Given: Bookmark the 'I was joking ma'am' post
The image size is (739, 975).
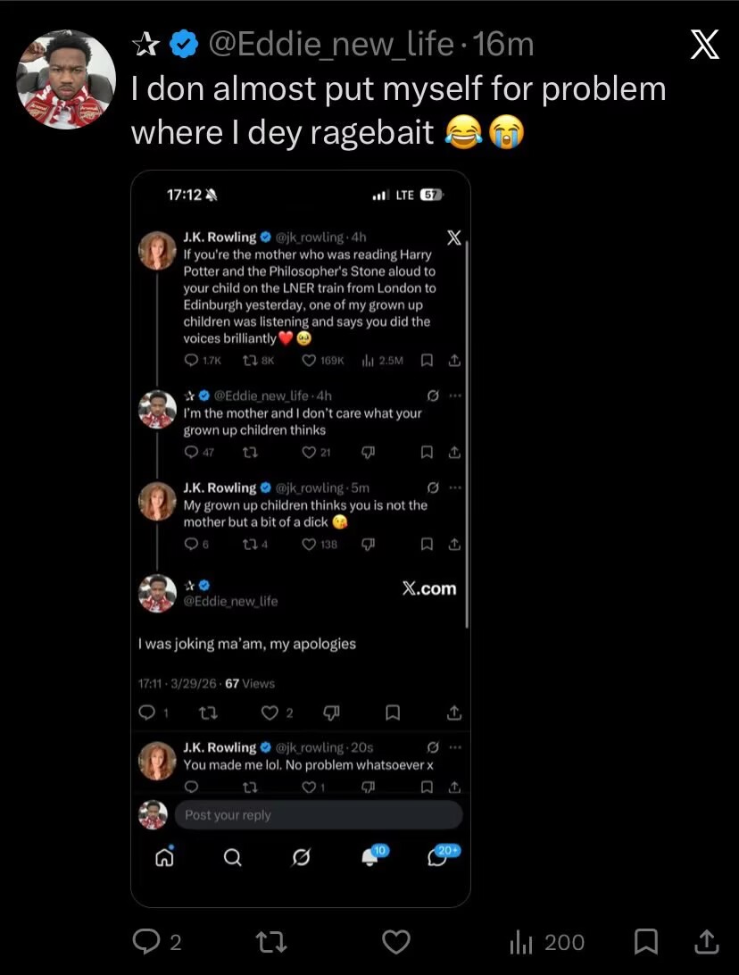Looking at the screenshot, I should [x=391, y=712].
